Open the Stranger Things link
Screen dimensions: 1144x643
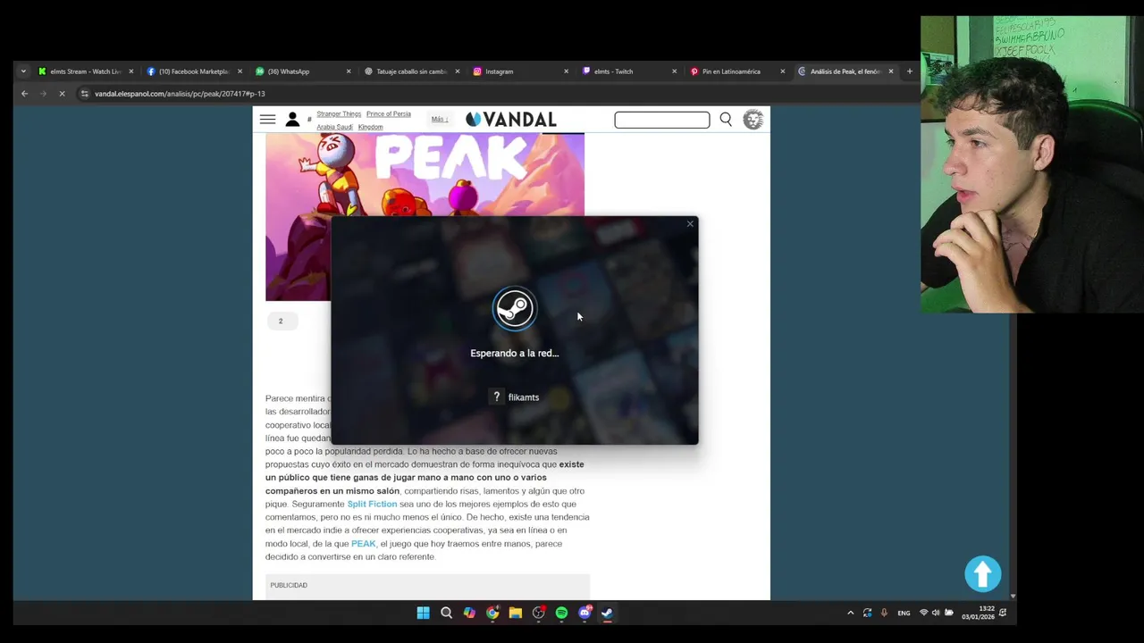point(339,114)
